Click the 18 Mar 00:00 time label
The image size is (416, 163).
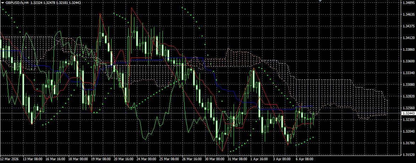point(79,159)
